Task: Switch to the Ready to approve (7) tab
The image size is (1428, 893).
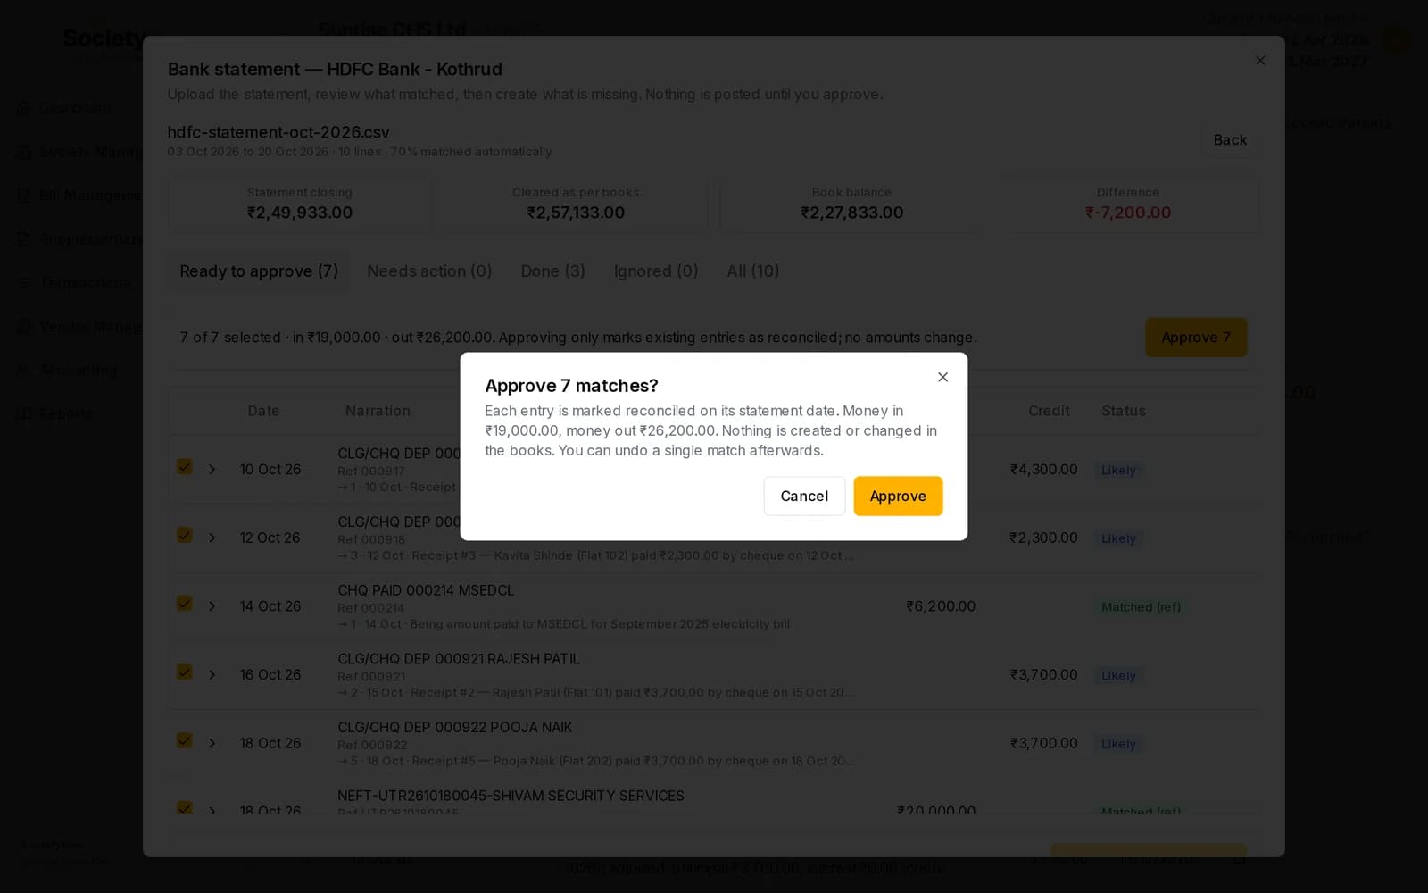Action: (259, 271)
